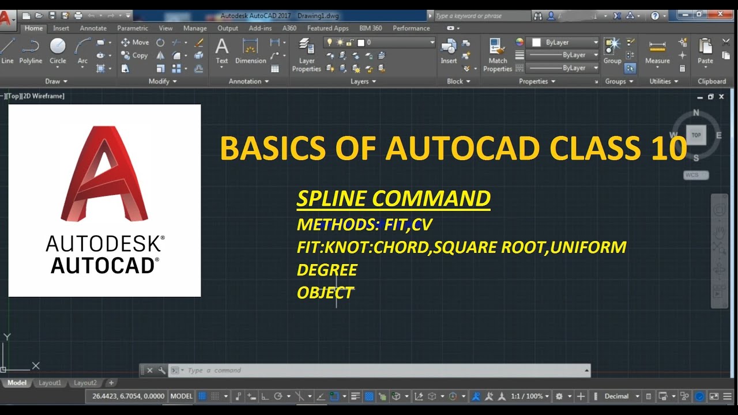The image size is (738, 415).
Task: Click the binoculars search icon
Action: pyautogui.click(x=539, y=16)
